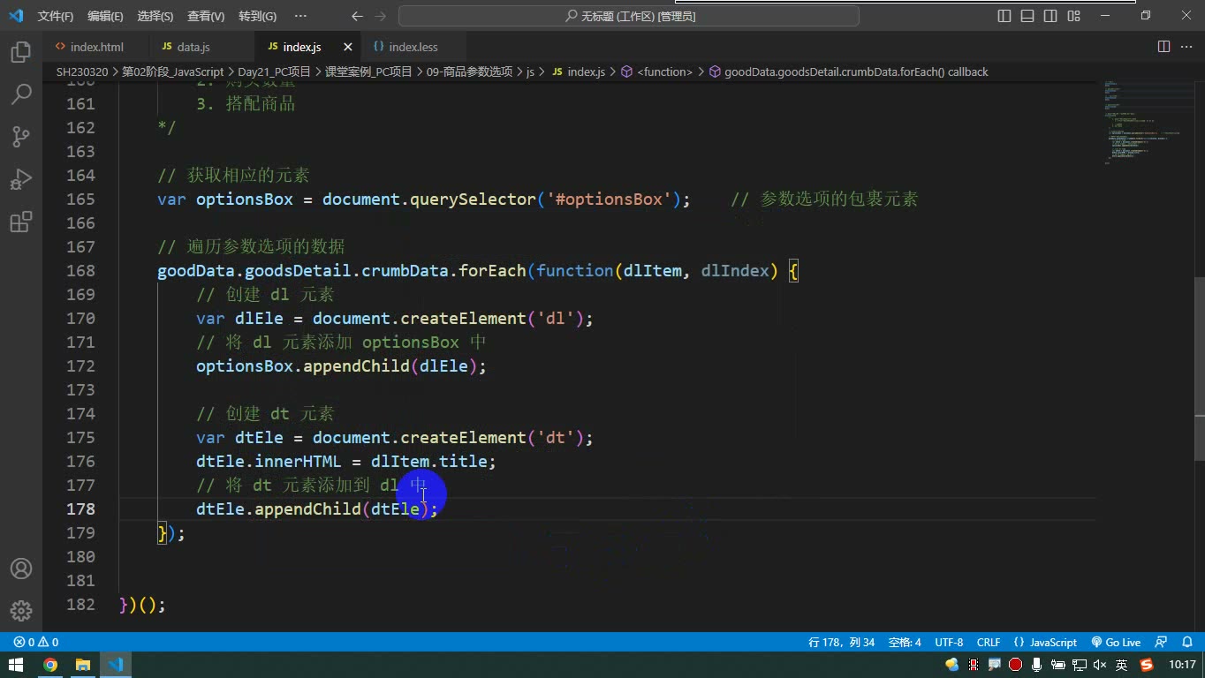Viewport: 1205px width, 678px height.
Task: Open editor More Actions ellipsis
Action: pyautogui.click(x=1187, y=47)
